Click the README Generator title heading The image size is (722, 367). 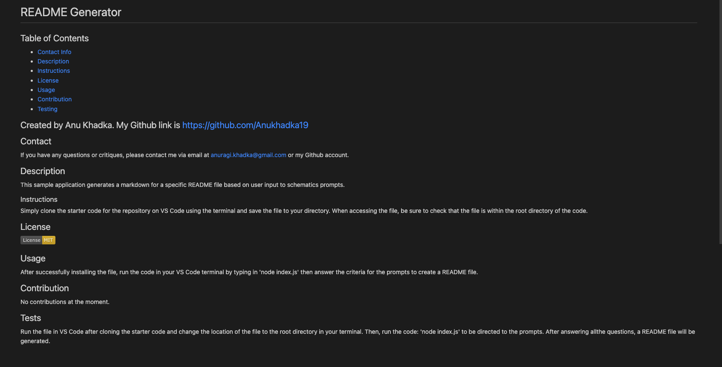[71, 12]
